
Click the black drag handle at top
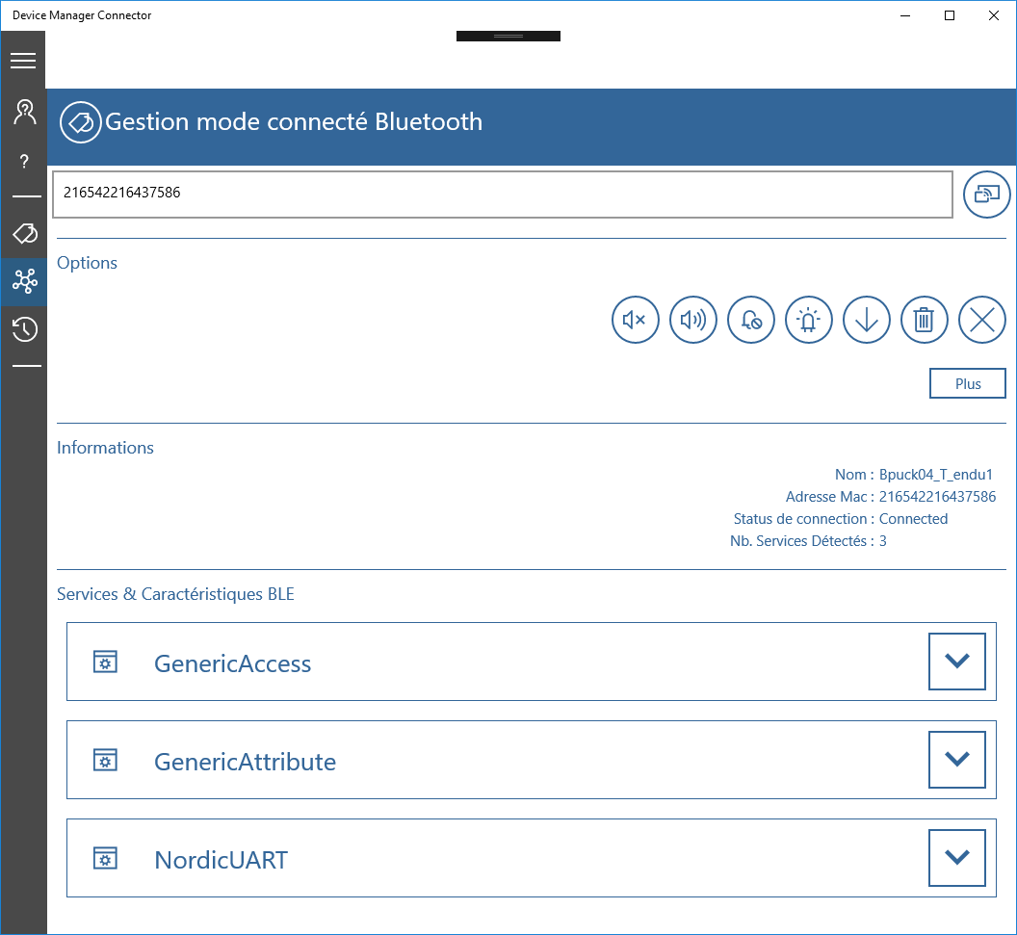508,37
